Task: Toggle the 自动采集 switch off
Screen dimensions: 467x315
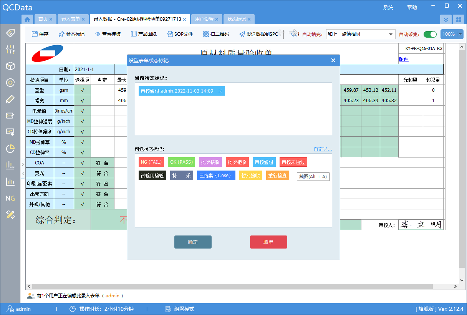Action: pyautogui.click(x=430, y=34)
